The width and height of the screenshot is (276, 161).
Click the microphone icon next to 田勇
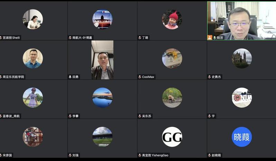click(x=70, y=77)
